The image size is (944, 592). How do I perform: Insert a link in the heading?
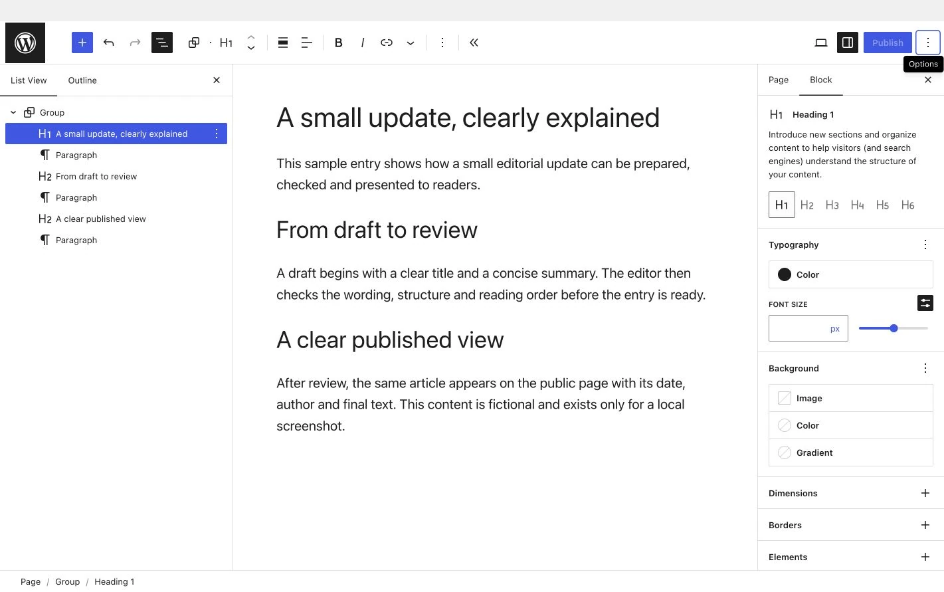pos(387,43)
